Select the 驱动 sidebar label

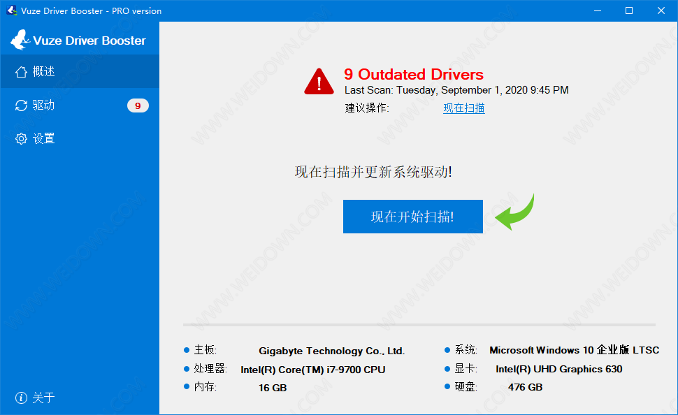43,105
